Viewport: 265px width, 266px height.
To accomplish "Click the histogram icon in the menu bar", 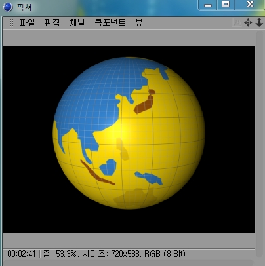I will (237, 22).
